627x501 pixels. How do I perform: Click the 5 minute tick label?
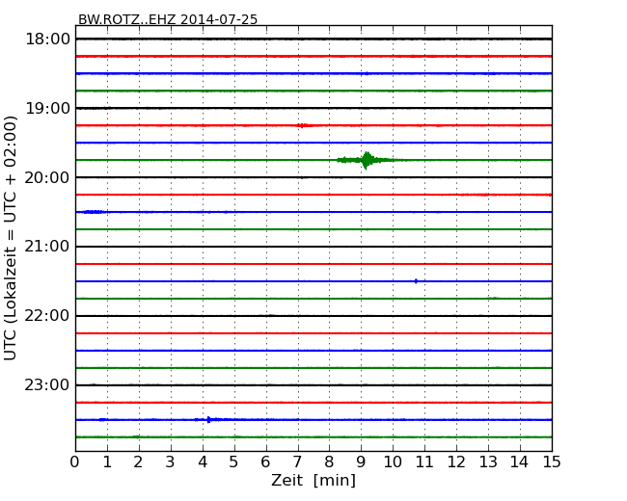234,462
